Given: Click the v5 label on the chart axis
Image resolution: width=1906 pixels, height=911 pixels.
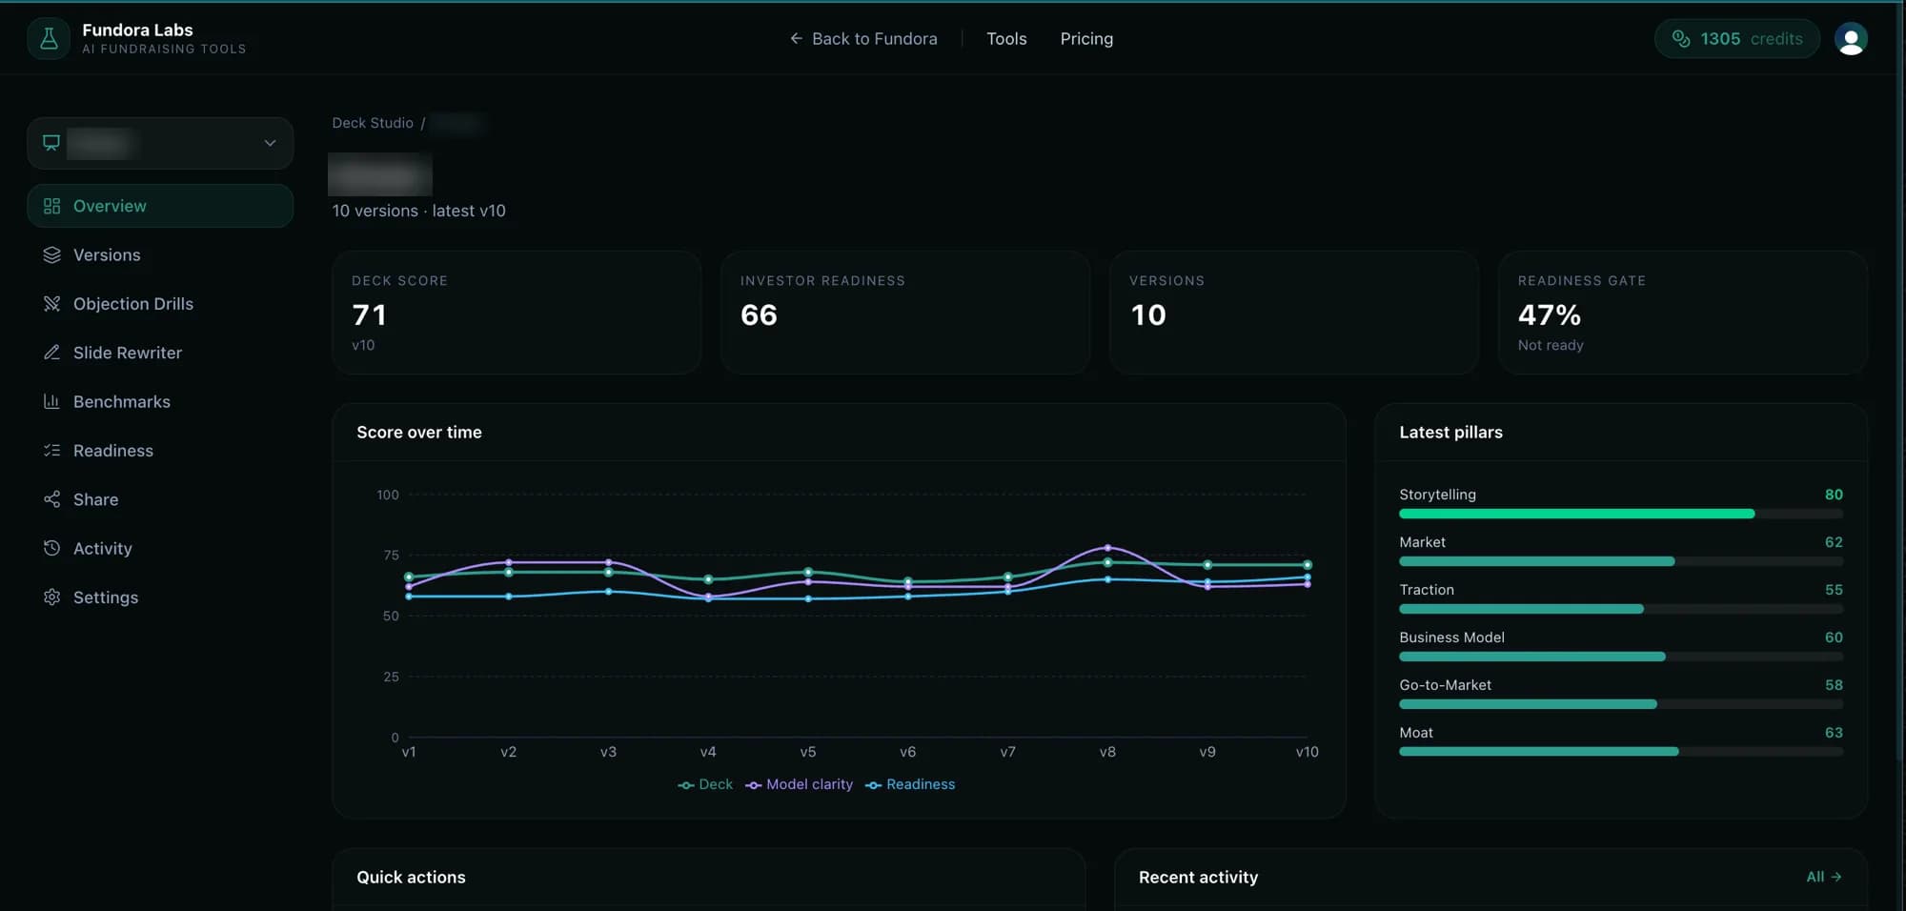Looking at the screenshot, I should (808, 752).
